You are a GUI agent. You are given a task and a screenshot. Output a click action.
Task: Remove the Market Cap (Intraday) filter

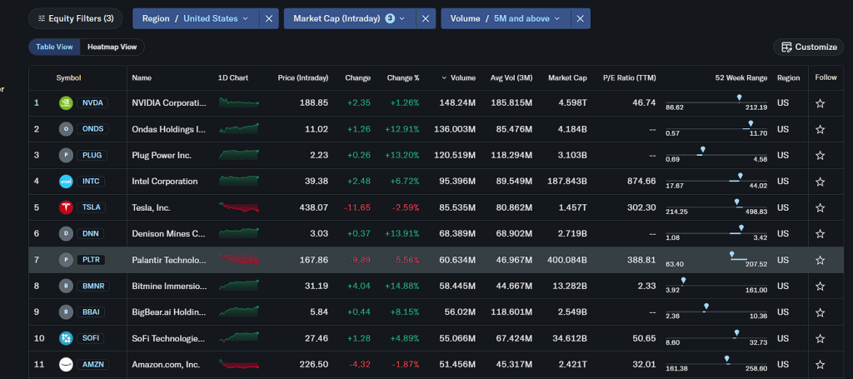(x=426, y=18)
